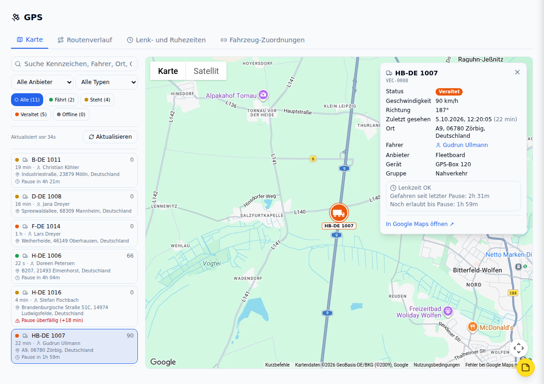Switch map to Satellit view
This screenshot has width=544, height=384.
pyautogui.click(x=206, y=71)
